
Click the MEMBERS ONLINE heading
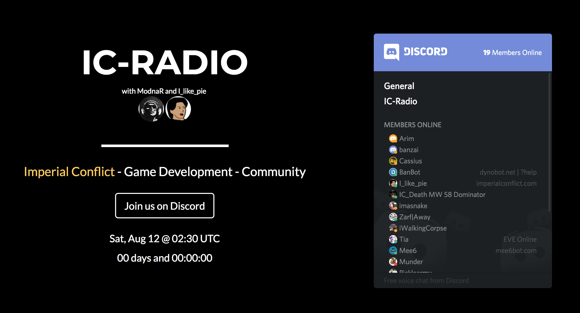click(x=413, y=125)
